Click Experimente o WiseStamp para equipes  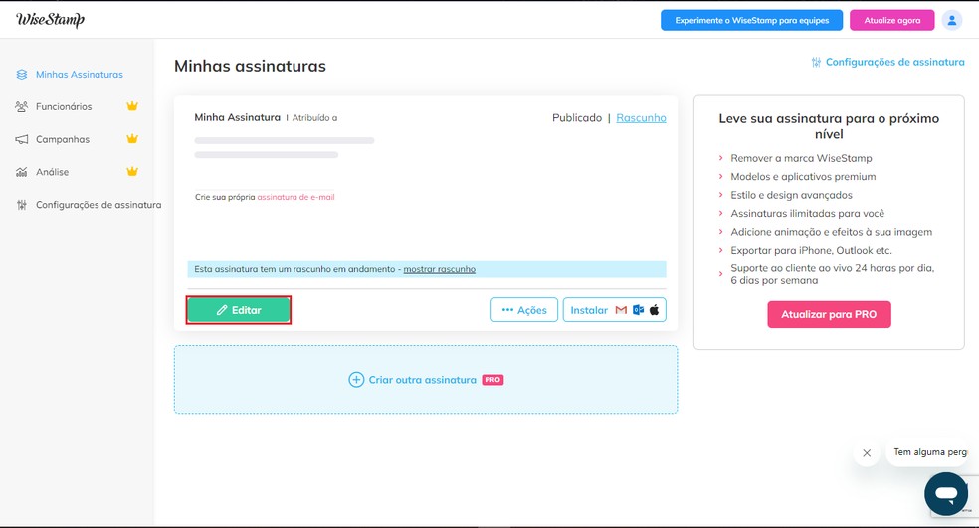(x=752, y=20)
